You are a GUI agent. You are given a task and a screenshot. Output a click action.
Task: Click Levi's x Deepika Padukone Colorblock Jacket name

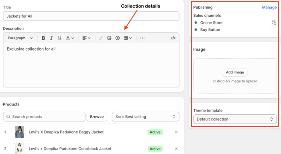point(70,149)
